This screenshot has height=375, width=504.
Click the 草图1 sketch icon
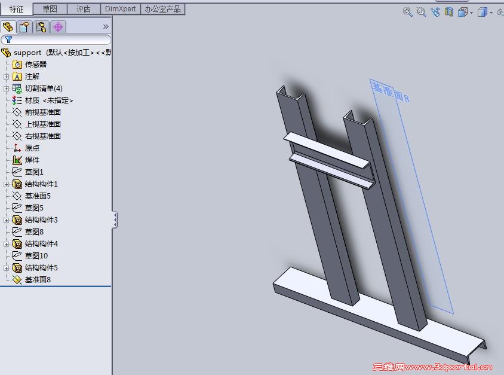[17, 172]
